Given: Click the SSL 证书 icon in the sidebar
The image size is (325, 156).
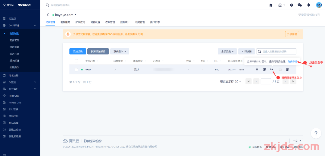Looking at the screenshot, I should point(4,109).
